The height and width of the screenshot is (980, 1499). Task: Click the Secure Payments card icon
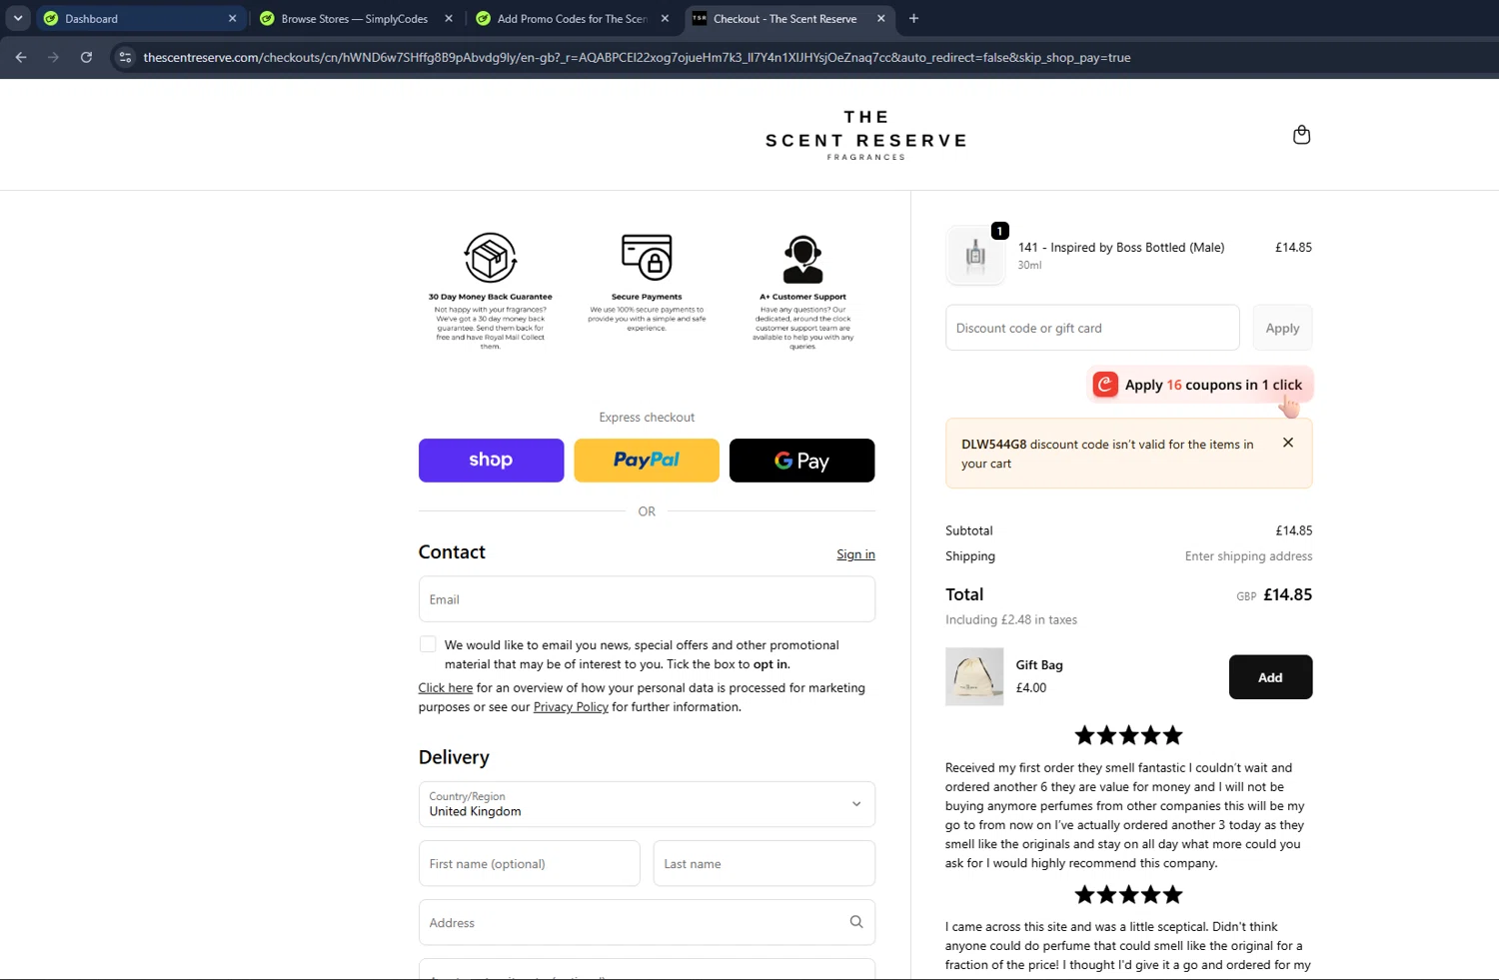(647, 258)
